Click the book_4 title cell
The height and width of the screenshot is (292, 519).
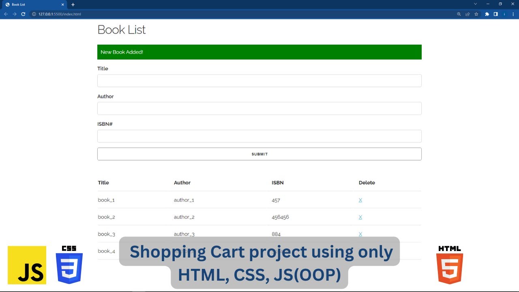pos(106,251)
